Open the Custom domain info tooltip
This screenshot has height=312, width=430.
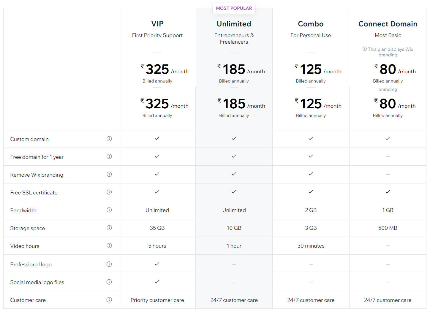109,139
